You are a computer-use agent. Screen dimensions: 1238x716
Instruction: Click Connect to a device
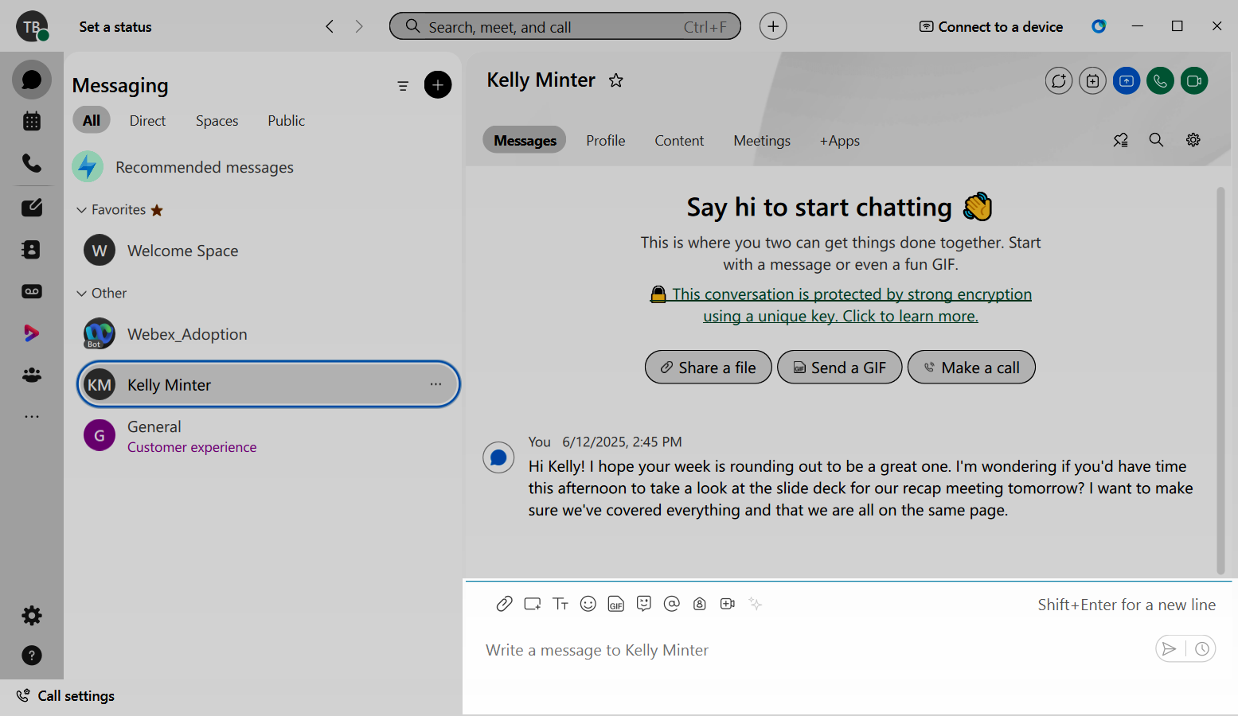pyautogui.click(x=991, y=27)
